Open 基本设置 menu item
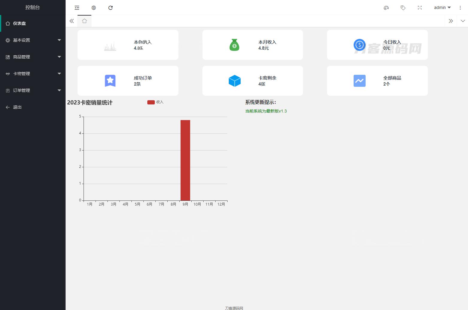Image resolution: width=468 pixels, height=310 pixels. point(33,40)
